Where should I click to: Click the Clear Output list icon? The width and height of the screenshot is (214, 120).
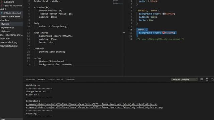pos(202,79)
